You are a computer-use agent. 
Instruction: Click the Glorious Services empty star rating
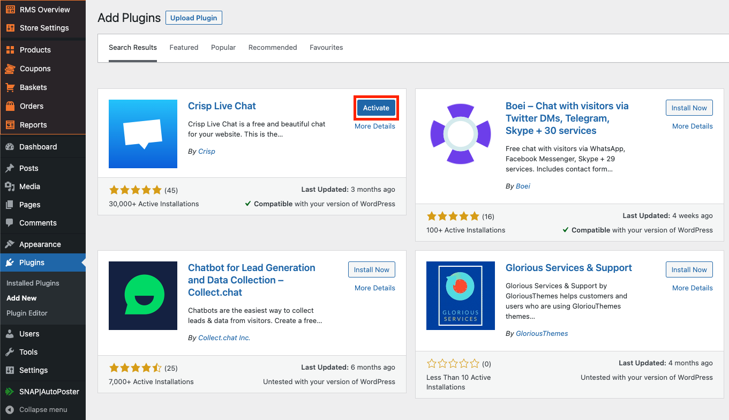453,364
